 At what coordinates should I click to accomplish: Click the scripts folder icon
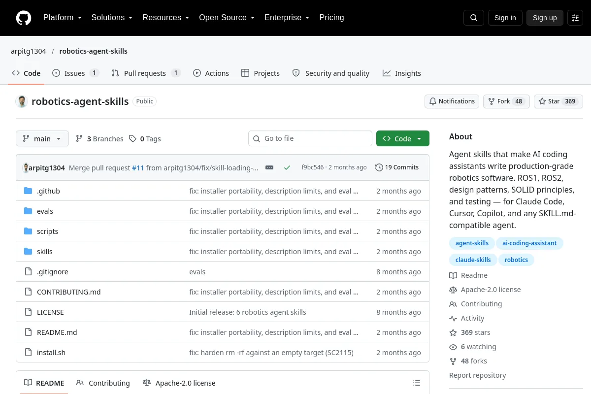[28, 231]
